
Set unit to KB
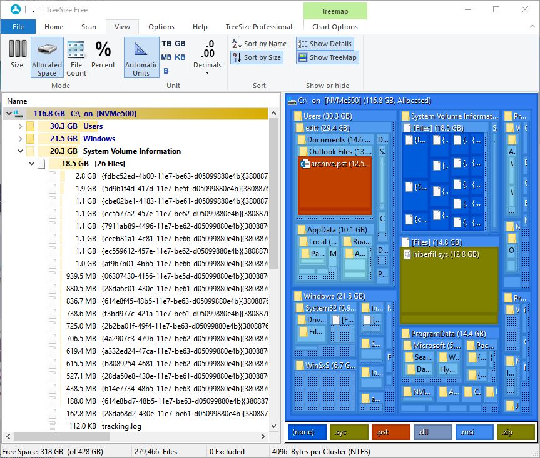(180, 57)
